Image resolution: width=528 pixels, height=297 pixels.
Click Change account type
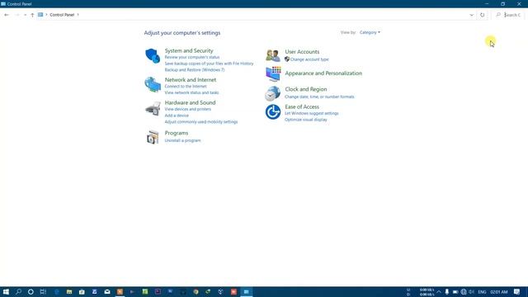[x=309, y=59]
